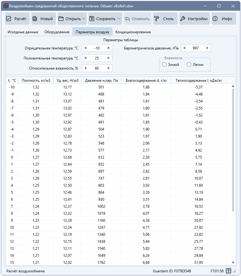Click the Сохранить disk icon
The height and width of the screenshot is (276, 241).
point(92,19)
